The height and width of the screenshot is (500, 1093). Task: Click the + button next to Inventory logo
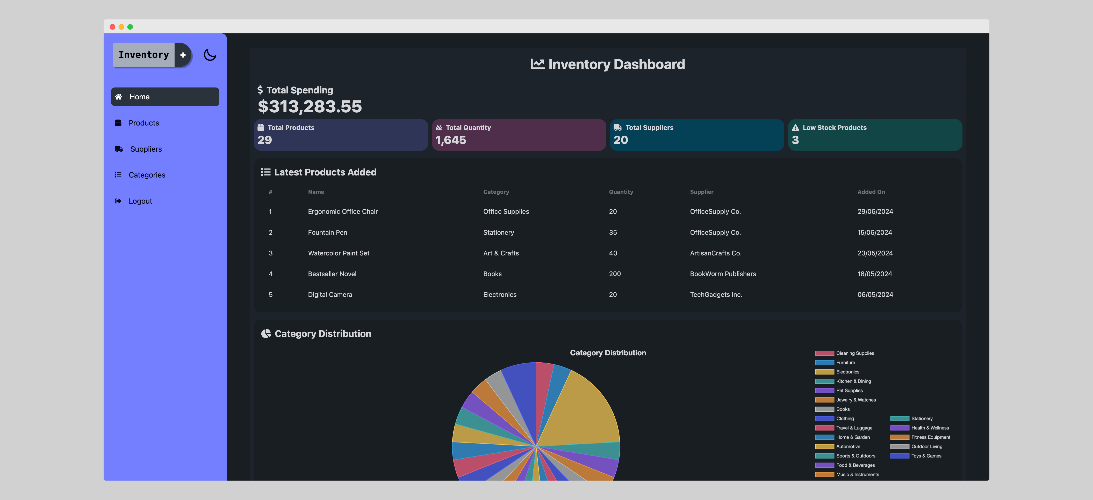click(x=183, y=55)
